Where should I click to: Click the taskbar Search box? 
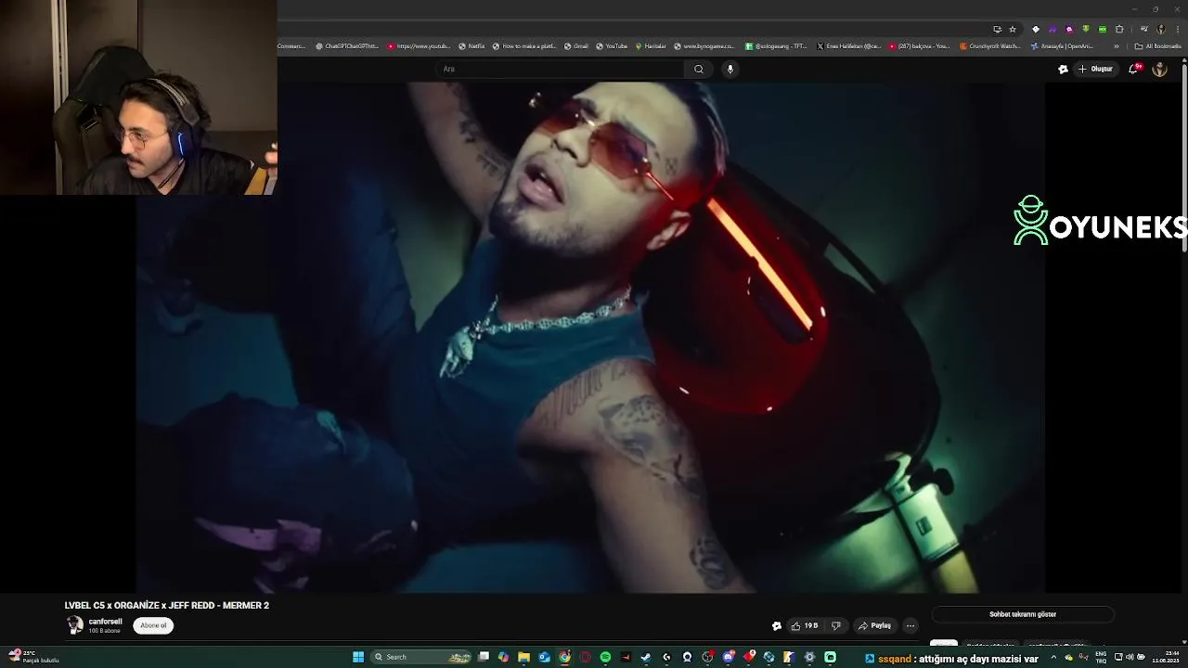coord(420,657)
